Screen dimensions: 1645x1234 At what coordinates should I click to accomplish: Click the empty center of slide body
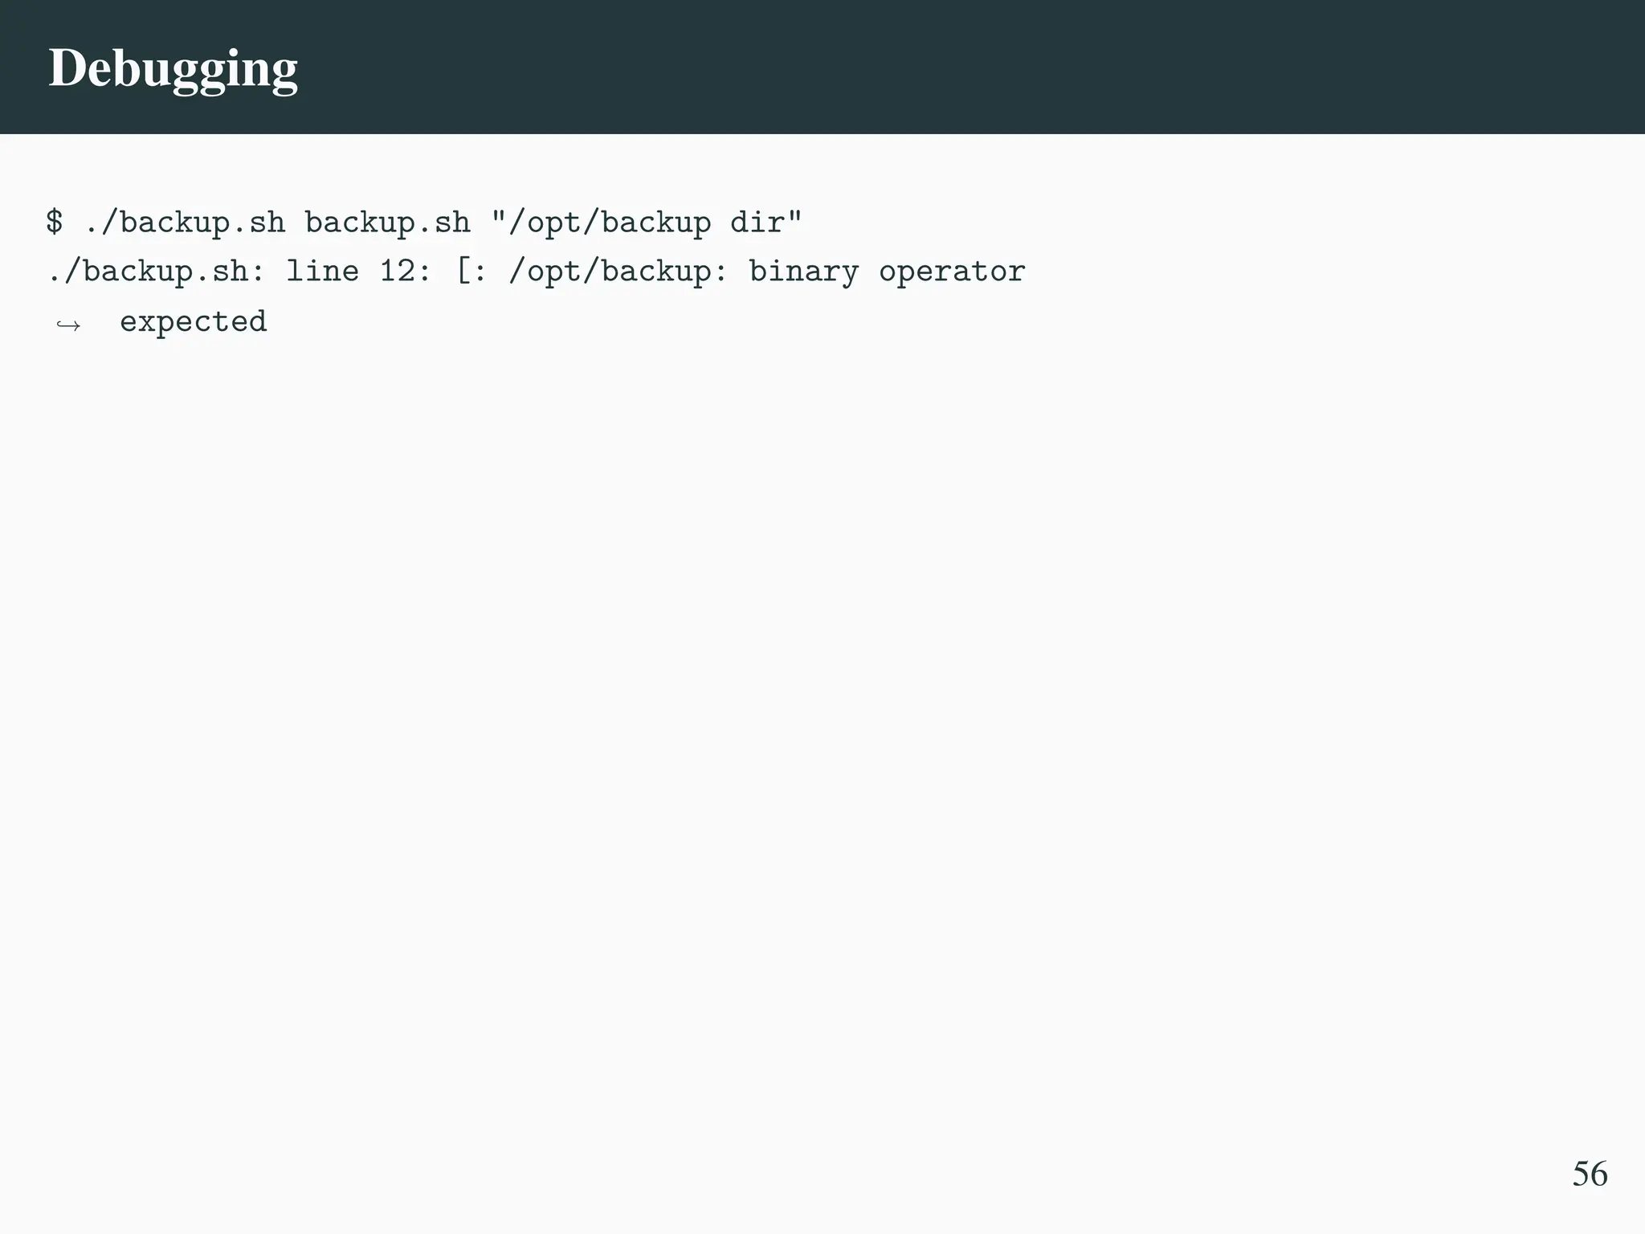822,683
